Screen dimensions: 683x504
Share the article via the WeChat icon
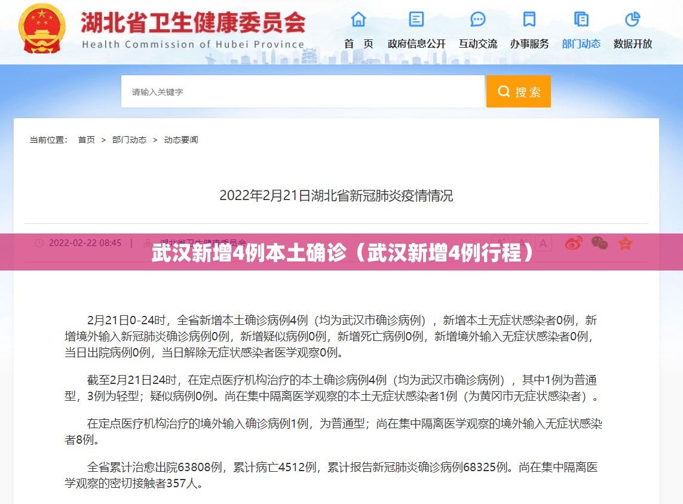pos(599,243)
